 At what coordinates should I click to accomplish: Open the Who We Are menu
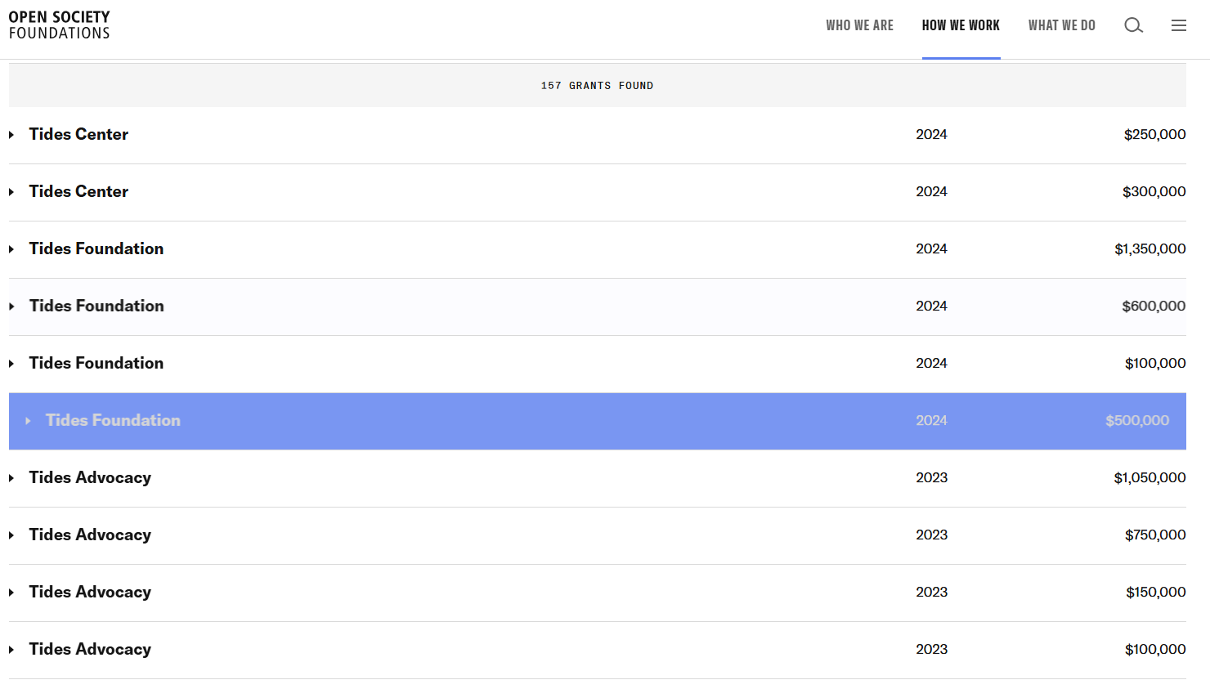pos(859,25)
